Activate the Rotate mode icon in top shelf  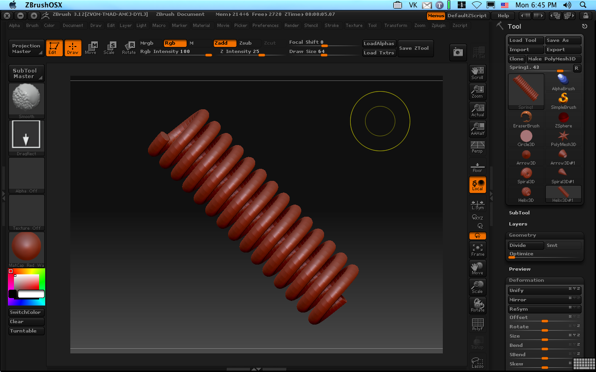[129, 48]
